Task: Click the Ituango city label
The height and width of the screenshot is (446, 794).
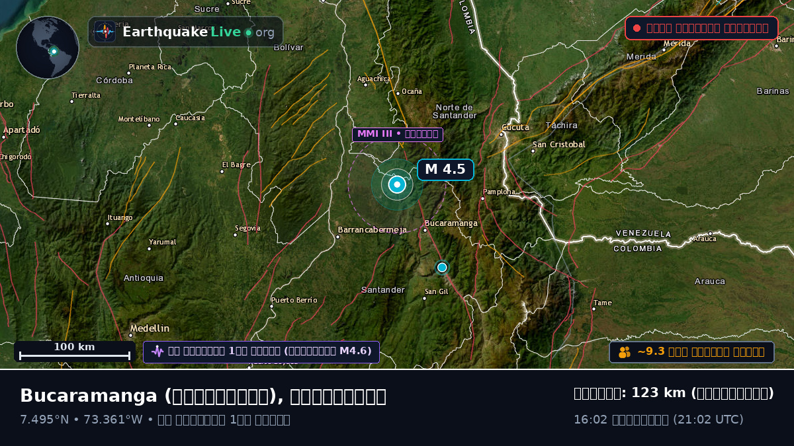Action: click(x=120, y=217)
